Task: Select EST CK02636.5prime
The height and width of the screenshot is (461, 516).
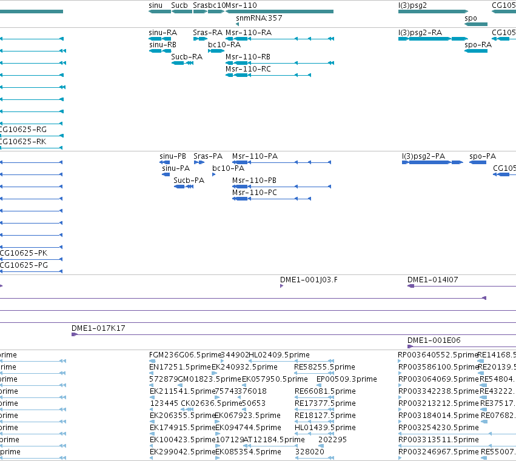Action: click(x=212, y=403)
